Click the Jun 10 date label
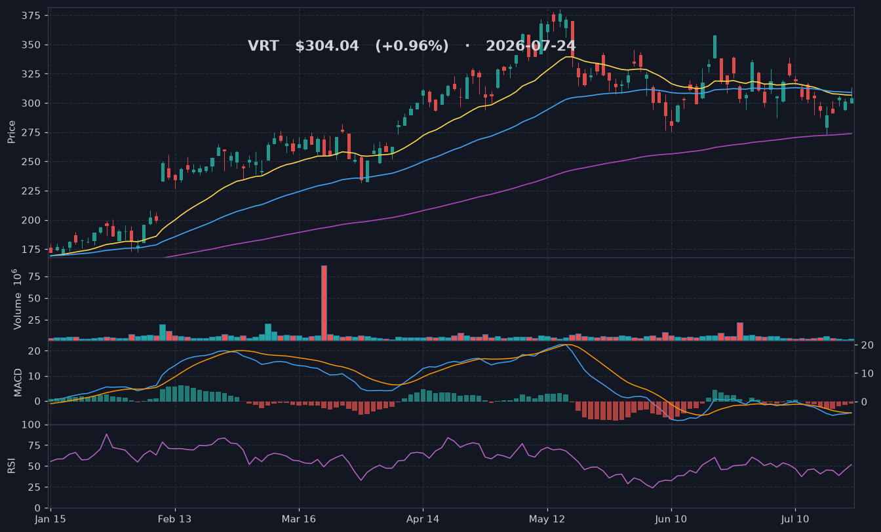The height and width of the screenshot is (532, 881). [x=671, y=519]
